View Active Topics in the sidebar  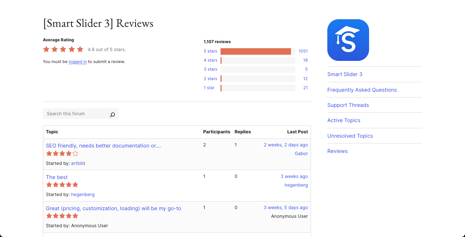point(344,120)
